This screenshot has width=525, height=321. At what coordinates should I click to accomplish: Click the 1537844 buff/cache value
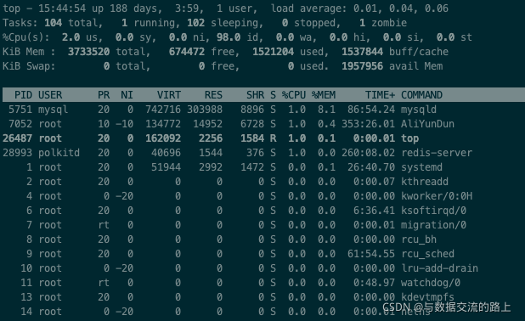pyautogui.click(x=362, y=52)
